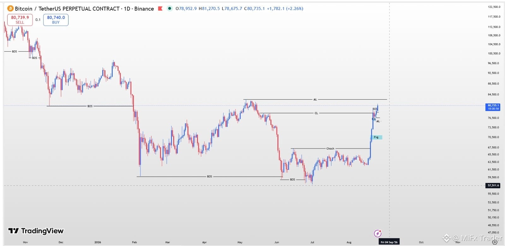This screenshot has height=246, width=505.
Task: Click the 104,500.0 price scale label
Action: tap(494, 44)
